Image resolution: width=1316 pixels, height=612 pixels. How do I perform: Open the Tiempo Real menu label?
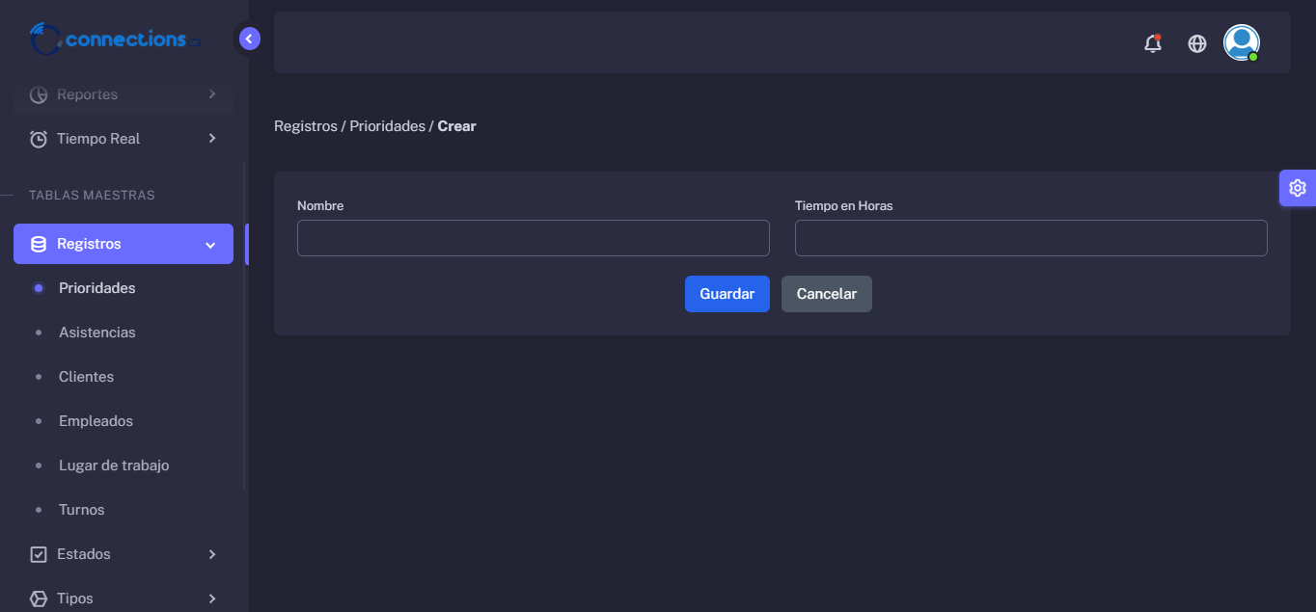[x=98, y=139]
